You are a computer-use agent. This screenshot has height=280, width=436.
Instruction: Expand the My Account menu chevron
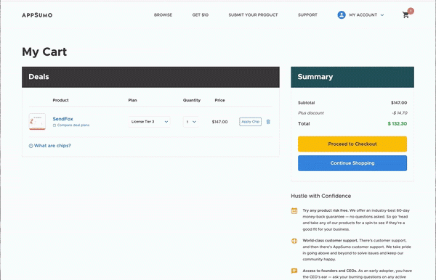tap(382, 15)
